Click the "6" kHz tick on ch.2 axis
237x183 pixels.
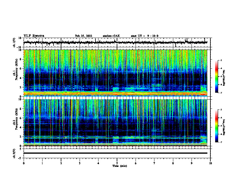coord(21,118)
